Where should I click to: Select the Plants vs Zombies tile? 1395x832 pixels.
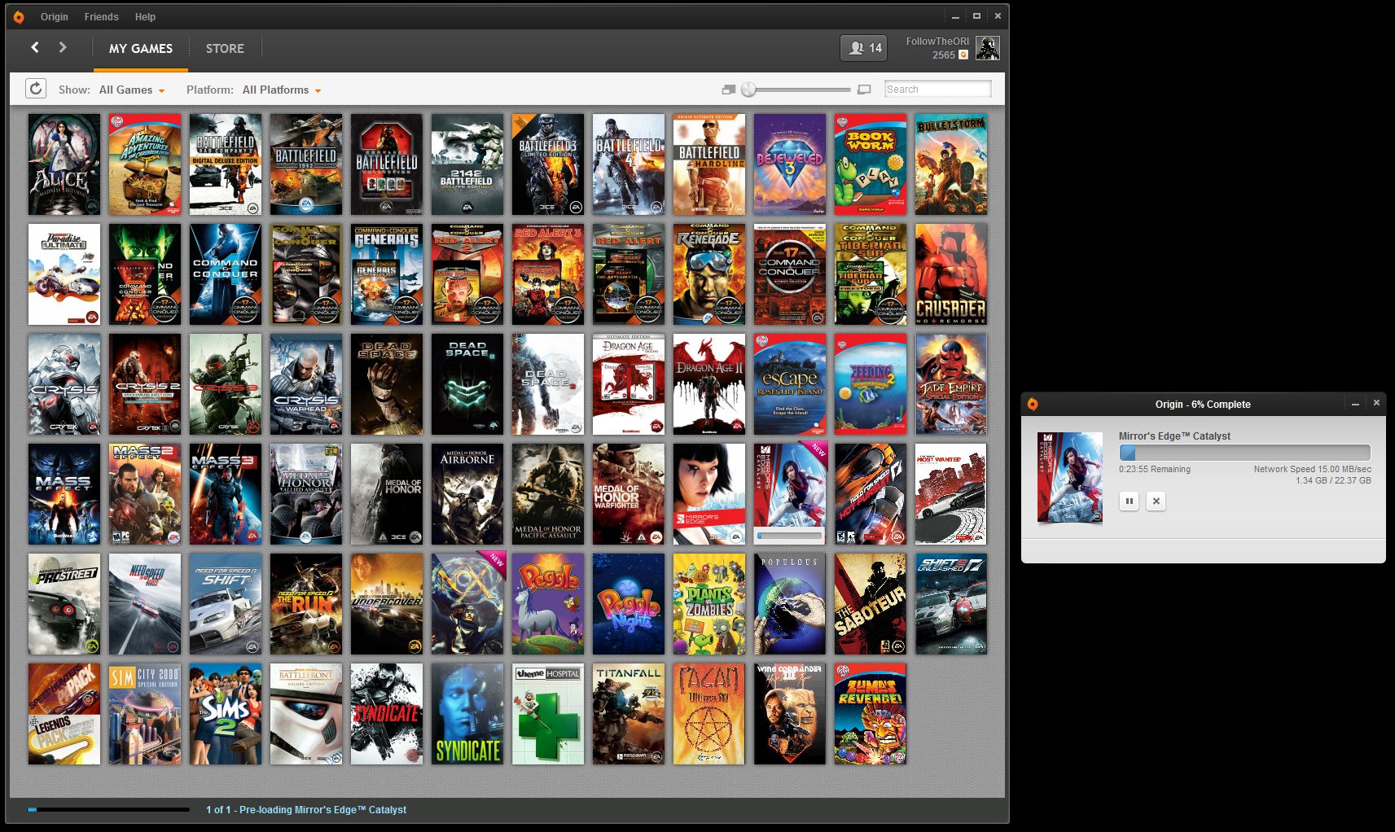(x=709, y=604)
